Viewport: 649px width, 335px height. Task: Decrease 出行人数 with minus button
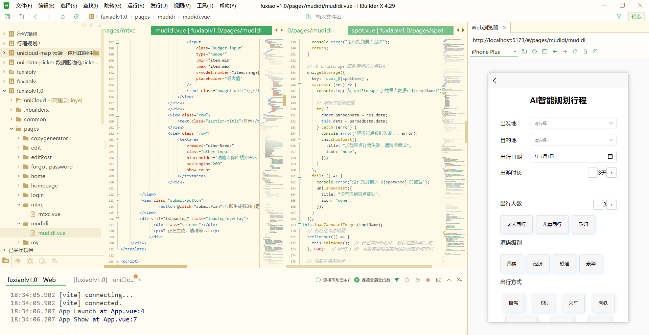click(x=598, y=205)
